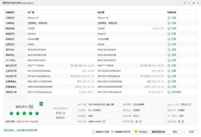201x137 pixels.
Task: Click the 读出值 column header
Action: click(101, 12)
